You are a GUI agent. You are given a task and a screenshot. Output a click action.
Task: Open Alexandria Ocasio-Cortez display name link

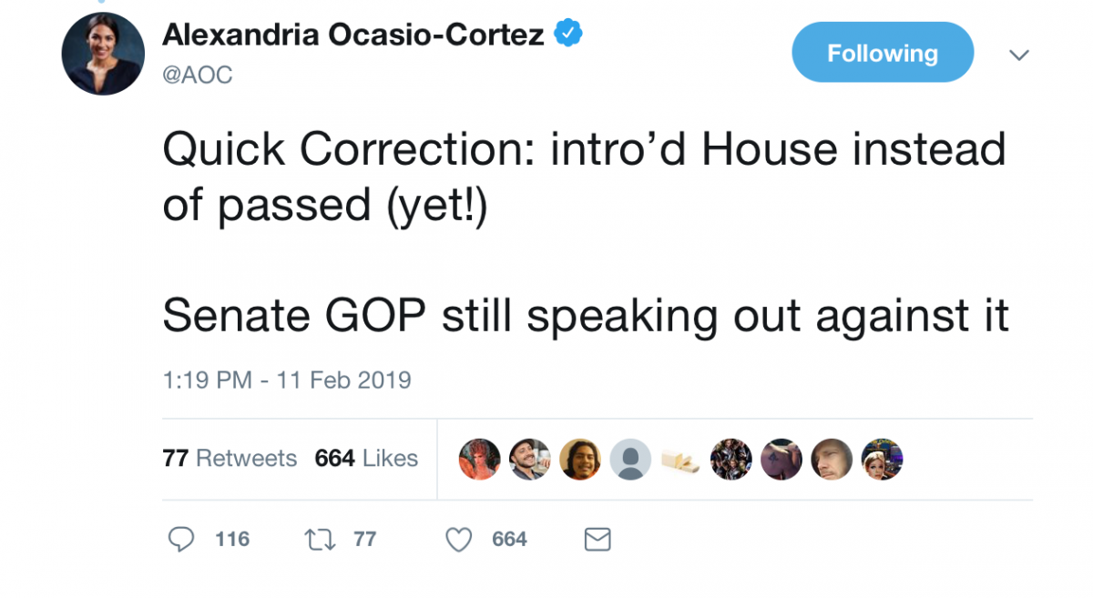click(x=353, y=35)
